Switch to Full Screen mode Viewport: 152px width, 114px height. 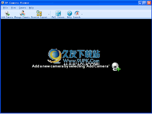[58, 15]
